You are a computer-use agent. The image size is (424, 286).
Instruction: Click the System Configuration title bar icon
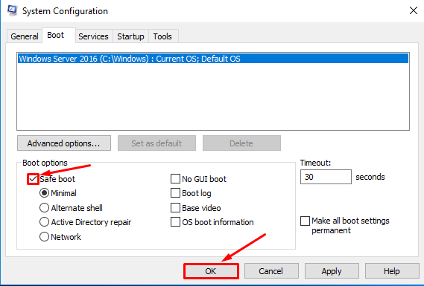pos(12,10)
